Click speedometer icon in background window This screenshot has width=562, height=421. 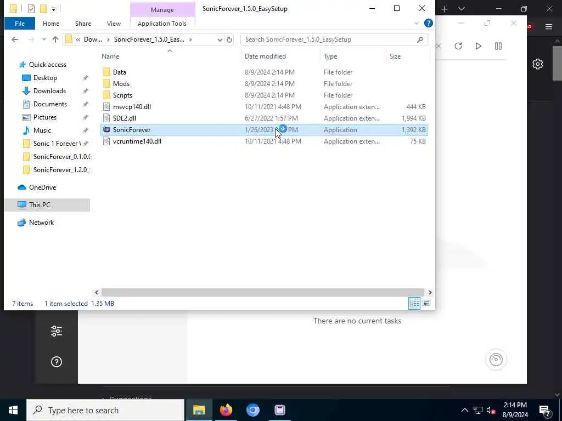(x=496, y=360)
